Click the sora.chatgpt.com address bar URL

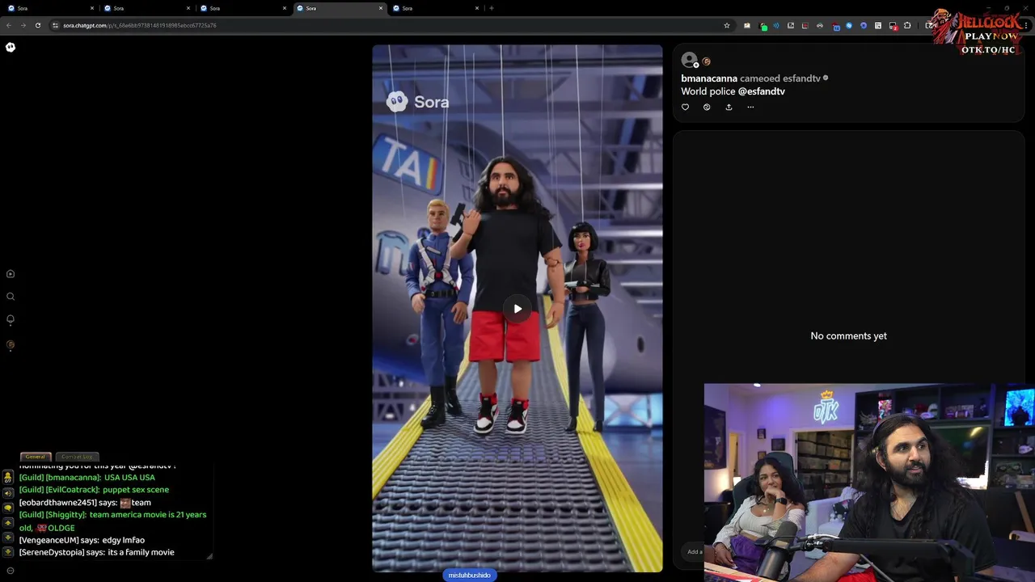coord(139,25)
